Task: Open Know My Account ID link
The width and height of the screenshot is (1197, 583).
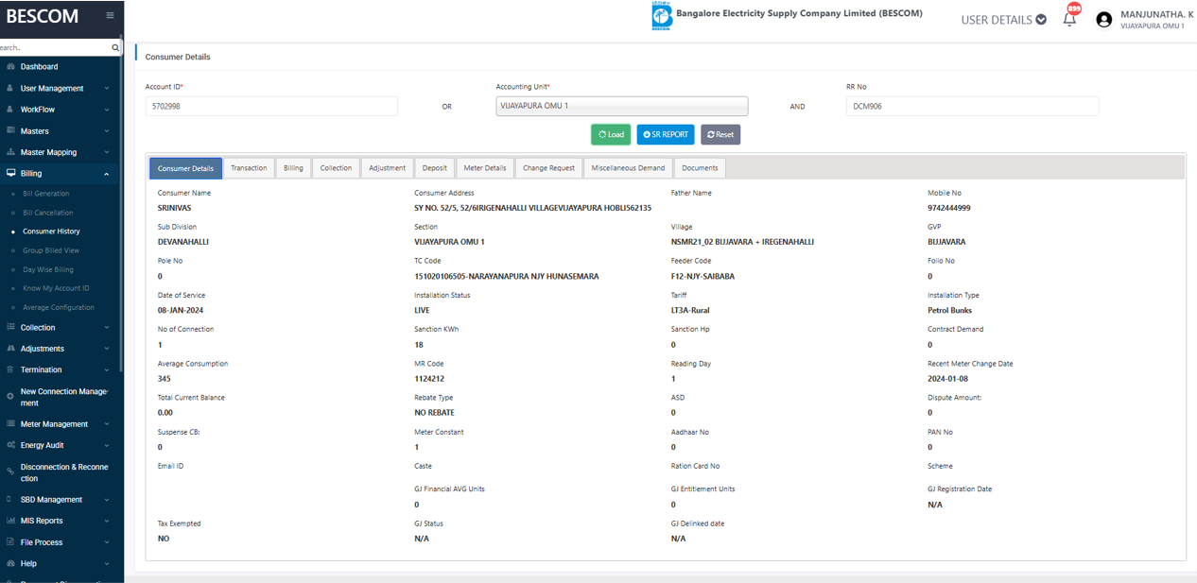Action: 57,288
